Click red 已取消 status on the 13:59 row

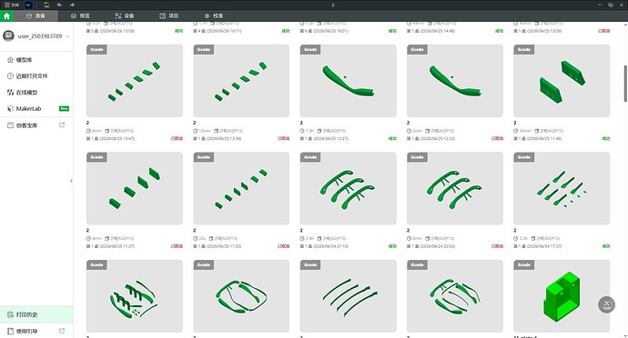pyautogui.click(x=604, y=31)
